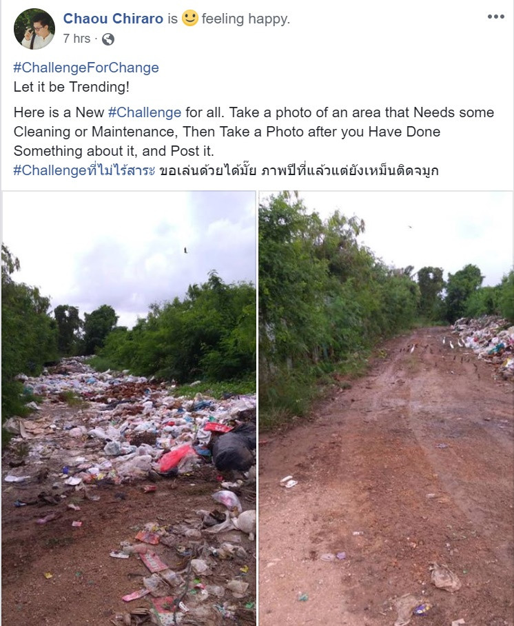Click the challenge description paragraph text
The height and width of the screenshot is (626, 514).
pos(254,132)
